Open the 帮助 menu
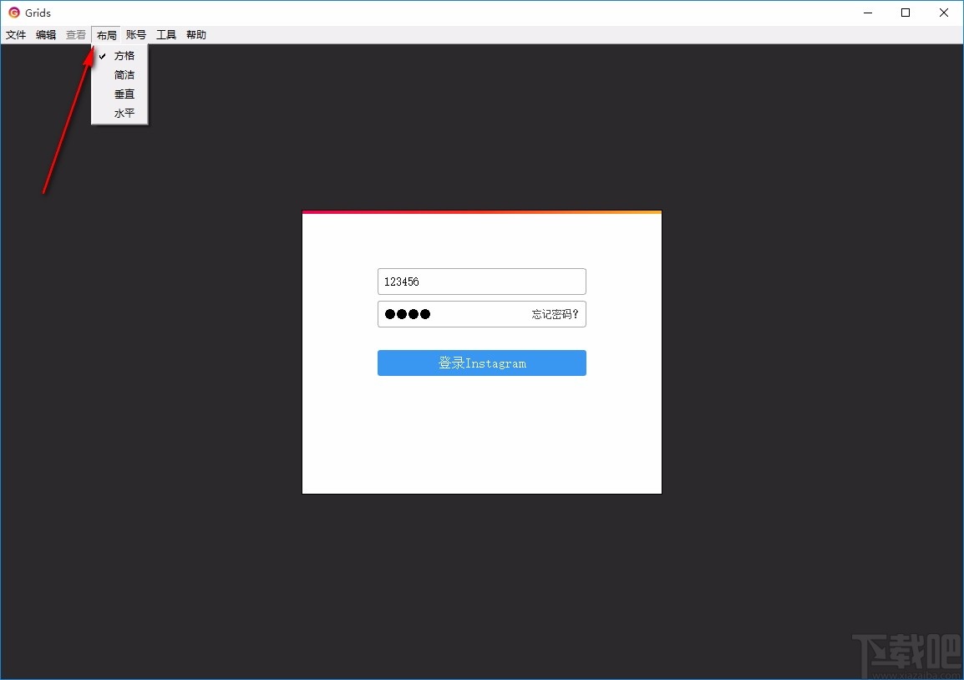This screenshot has height=680, width=964. click(x=196, y=35)
